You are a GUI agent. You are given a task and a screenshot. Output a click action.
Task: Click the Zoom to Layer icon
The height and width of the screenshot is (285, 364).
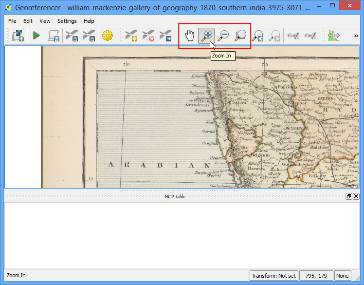pyautogui.click(x=240, y=36)
